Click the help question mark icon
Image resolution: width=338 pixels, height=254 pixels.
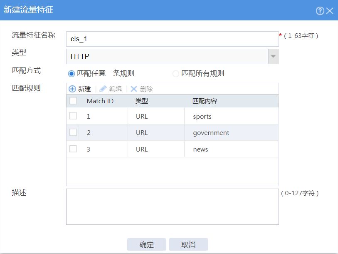[320, 11]
